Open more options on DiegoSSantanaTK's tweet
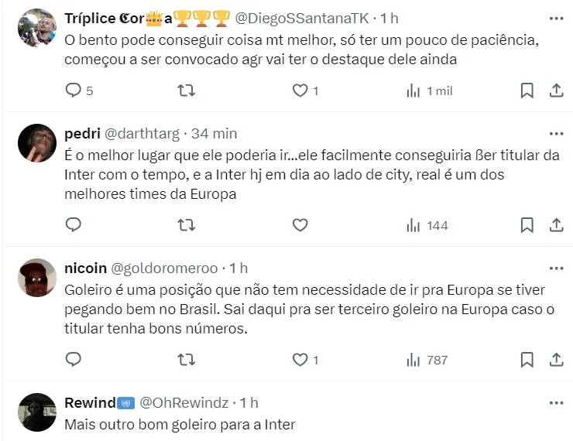 pyautogui.click(x=556, y=17)
